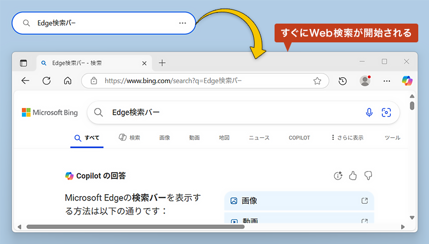Open the ツール options
The width and height of the screenshot is (429, 244).
click(393, 138)
